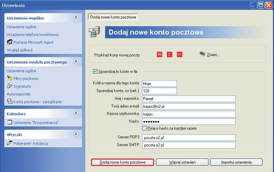Open Postacie Microsoft Agent settings
Screen dimensions: 274x172
(33, 42)
